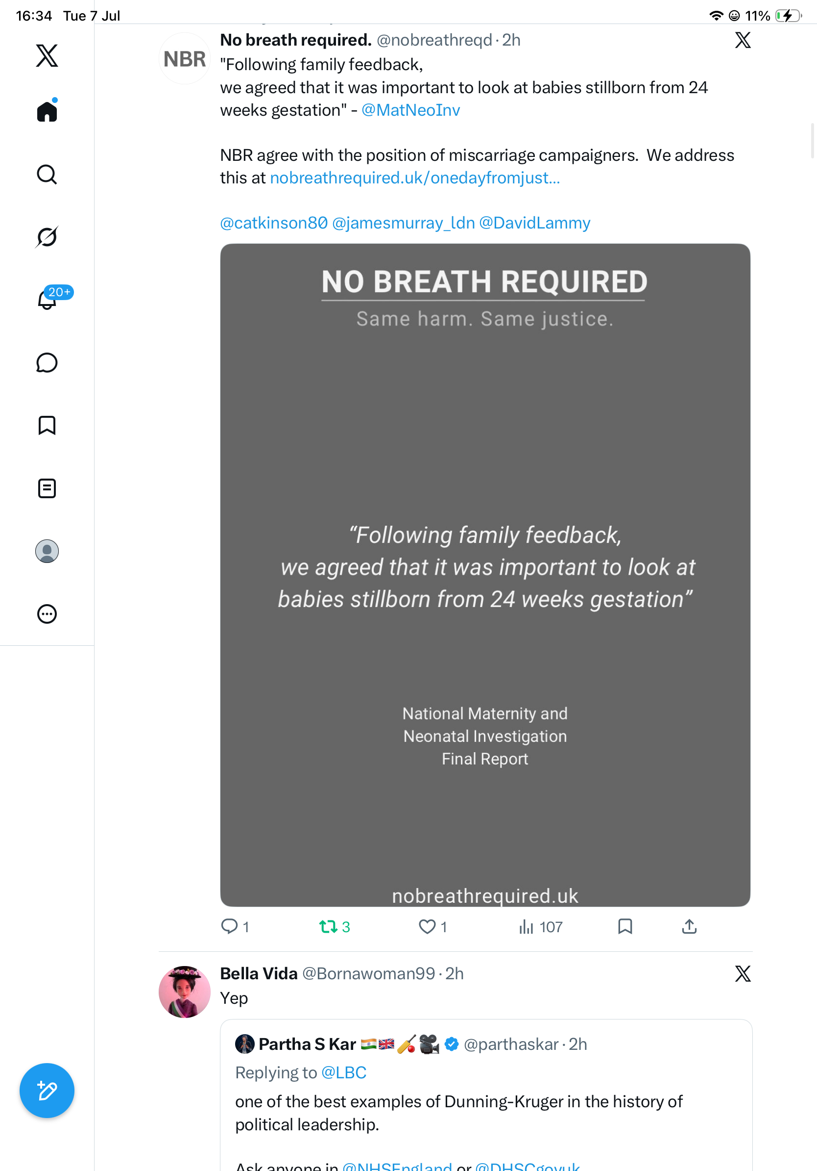Open the X logo home button
This screenshot has width=817, height=1171.
(47, 55)
